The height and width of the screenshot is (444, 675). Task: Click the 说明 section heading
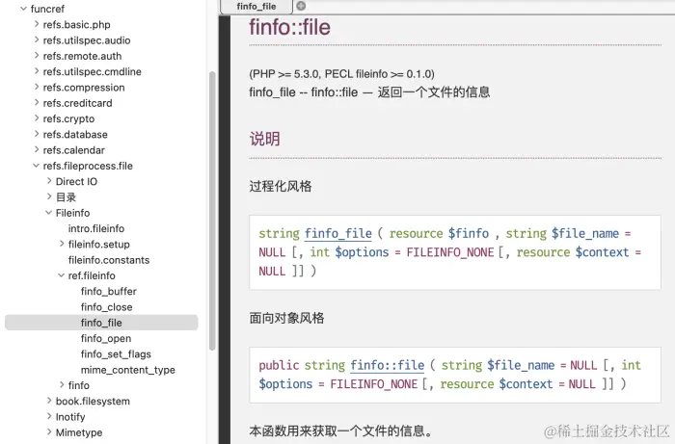pos(265,139)
